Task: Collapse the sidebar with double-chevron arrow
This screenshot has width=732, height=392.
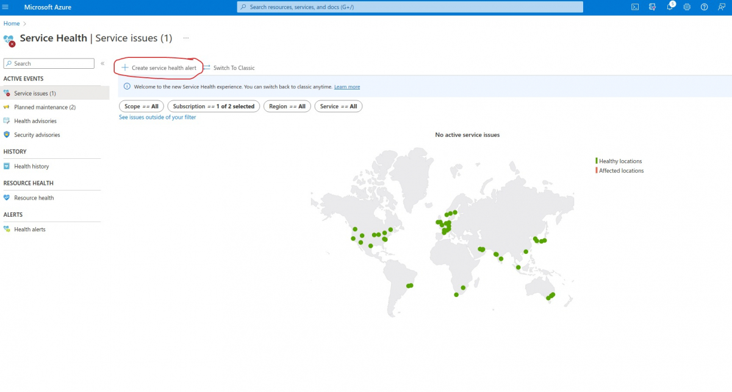Action: click(x=102, y=63)
